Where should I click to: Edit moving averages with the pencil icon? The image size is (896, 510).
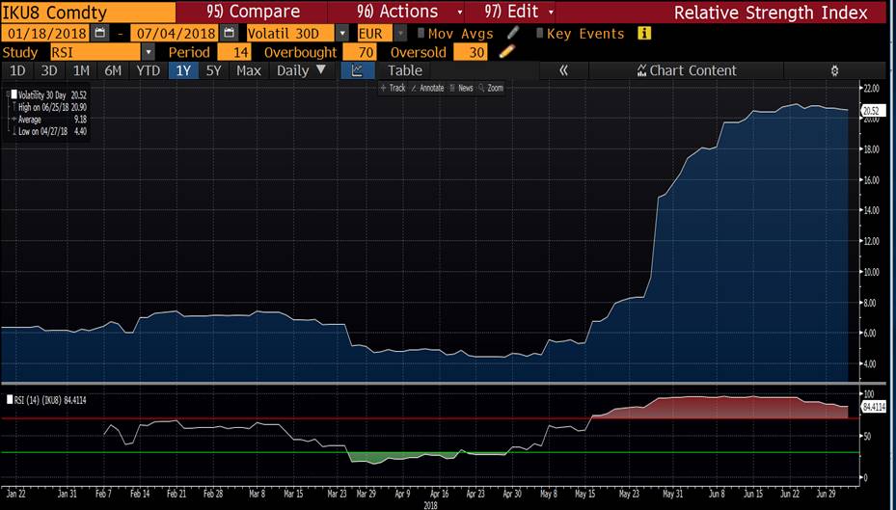[x=513, y=33]
